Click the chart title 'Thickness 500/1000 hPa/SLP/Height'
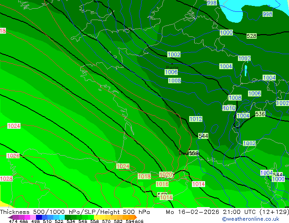Screen dimensions: 289x223 pos(60,212)
